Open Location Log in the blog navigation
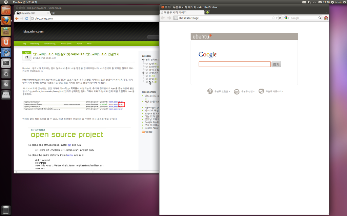 click(50, 44)
